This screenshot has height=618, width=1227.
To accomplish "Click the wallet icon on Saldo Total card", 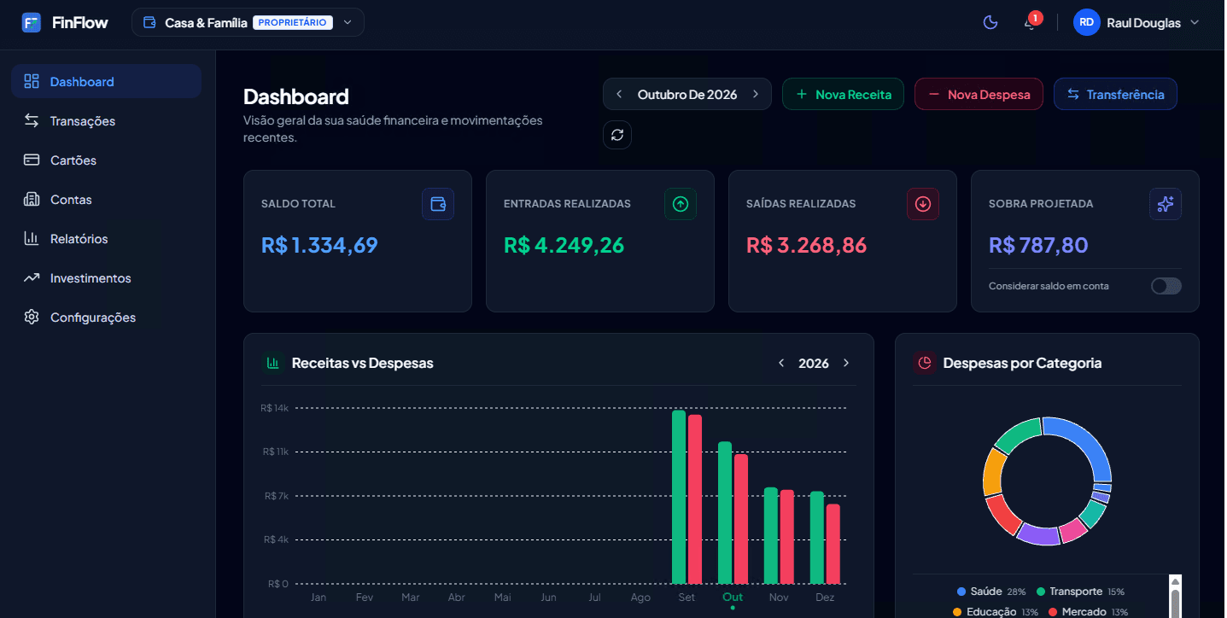I will 438,204.
